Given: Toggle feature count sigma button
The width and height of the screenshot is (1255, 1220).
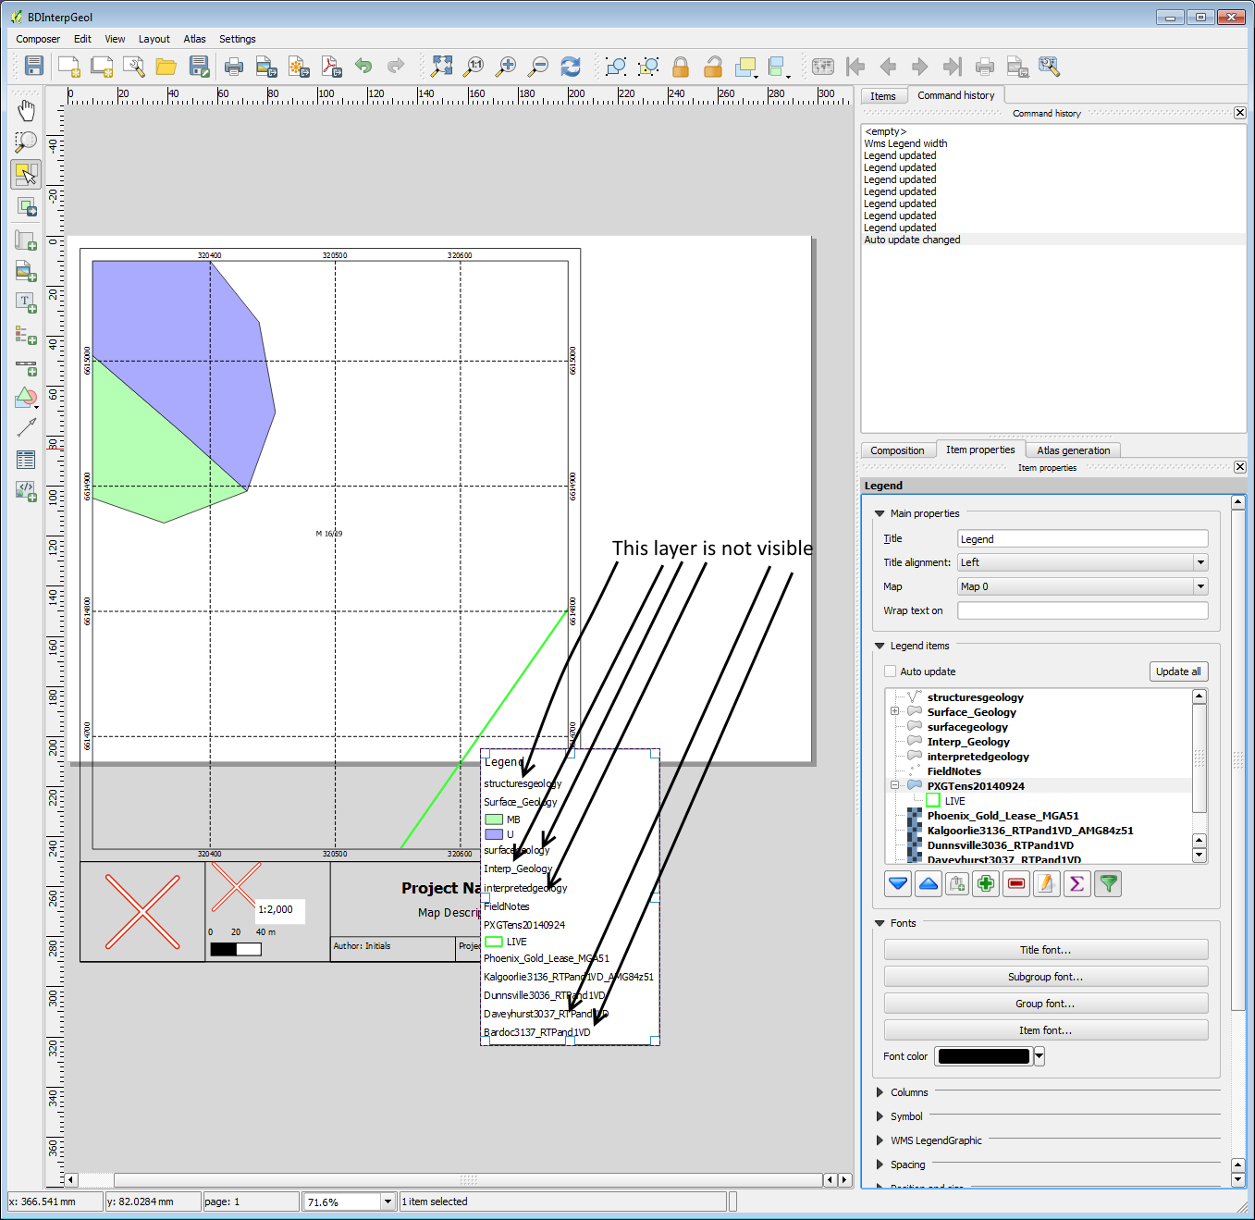Looking at the screenshot, I should (1077, 884).
